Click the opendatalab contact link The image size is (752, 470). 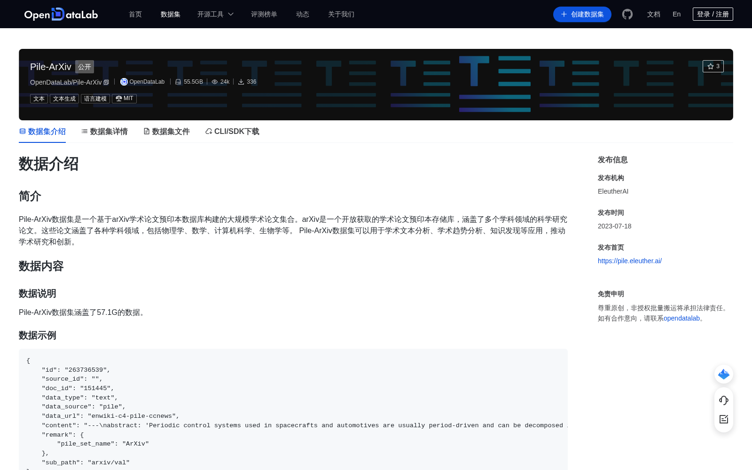pos(681,318)
